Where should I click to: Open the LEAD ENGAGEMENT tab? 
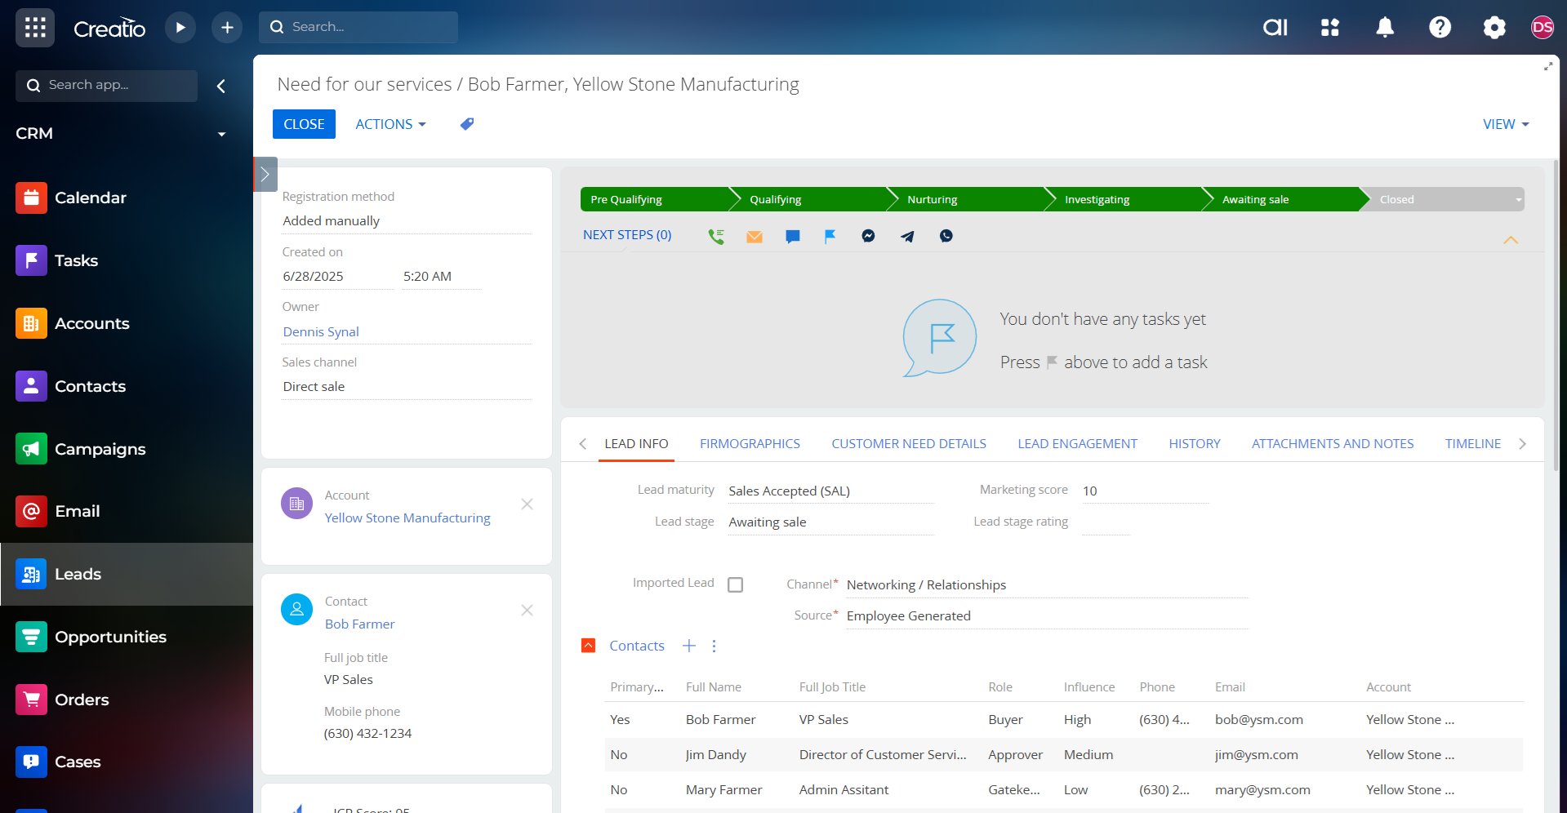[x=1076, y=443]
